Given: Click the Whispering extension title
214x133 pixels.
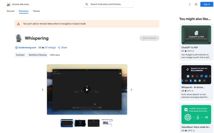Looking at the screenshot, I should click(x=37, y=38).
